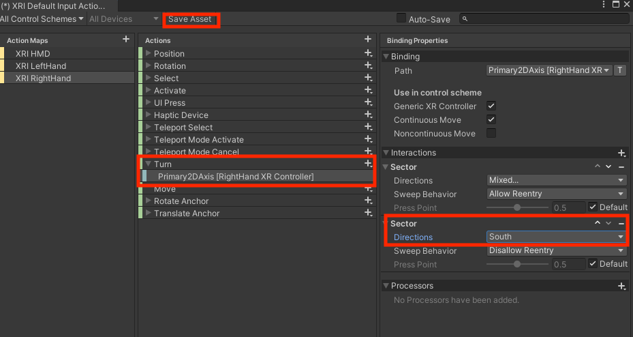The image size is (633, 337).
Task: Select the XRI RightHand action map
Action: coord(67,78)
